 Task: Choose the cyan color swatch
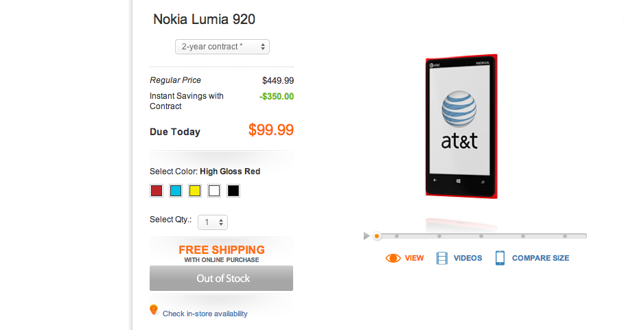click(176, 191)
